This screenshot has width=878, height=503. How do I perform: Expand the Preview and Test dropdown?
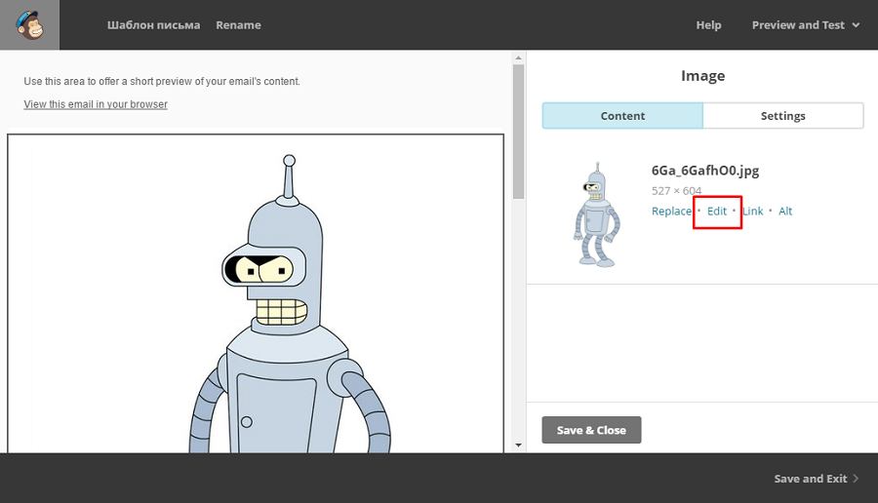click(805, 25)
